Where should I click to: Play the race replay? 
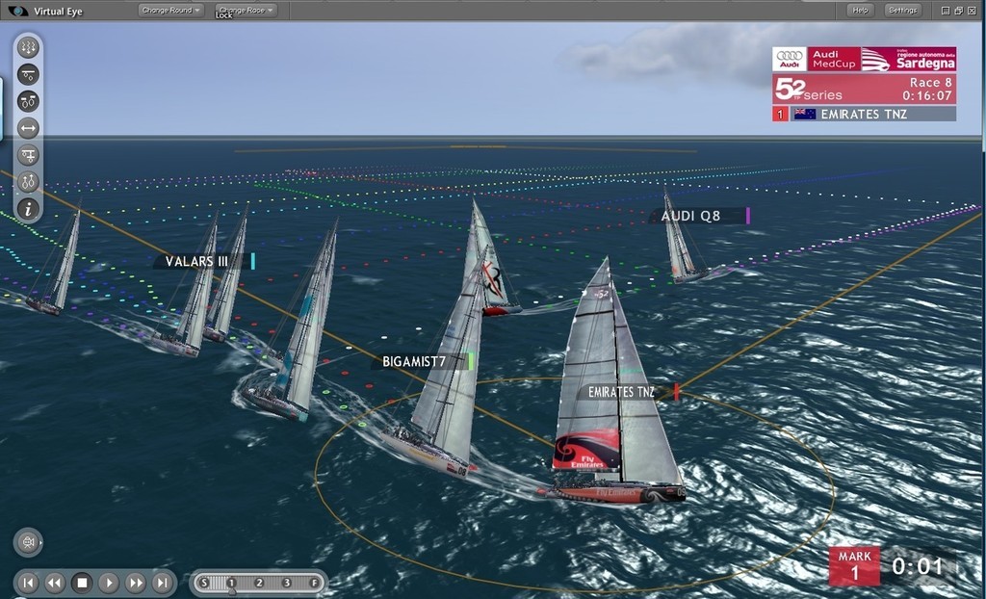click(x=109, y=583)
